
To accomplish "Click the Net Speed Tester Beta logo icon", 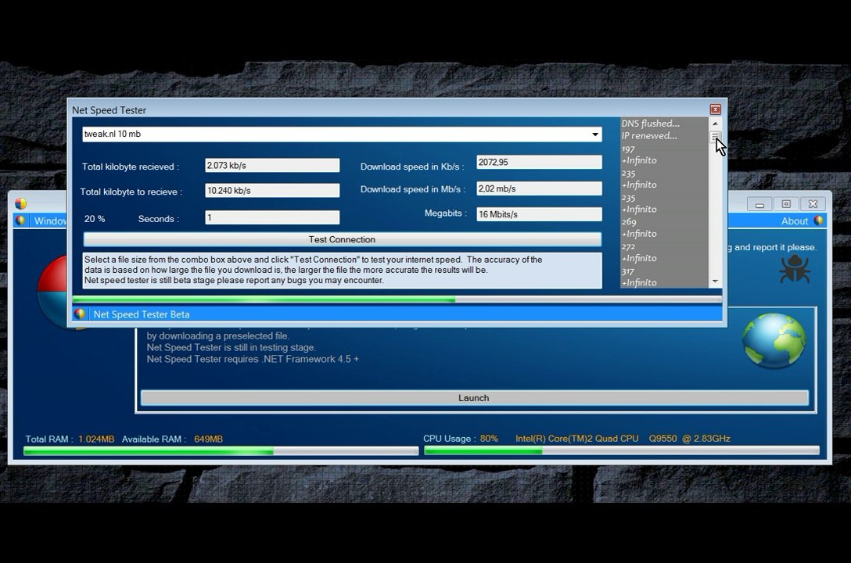I will point(81,314).
